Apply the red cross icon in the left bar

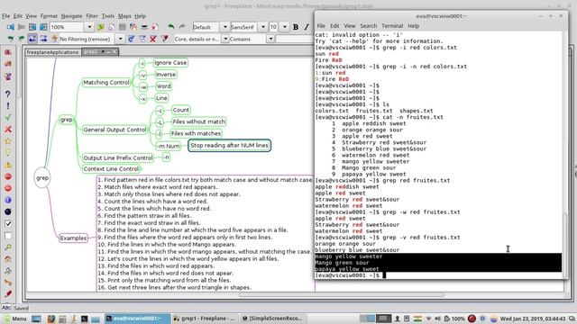point(8,130)
